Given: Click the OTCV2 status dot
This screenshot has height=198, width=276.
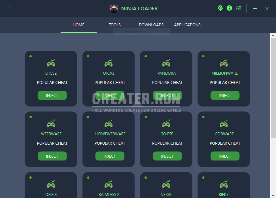Looking at the screenshot, I should click(x=30, y=56).
